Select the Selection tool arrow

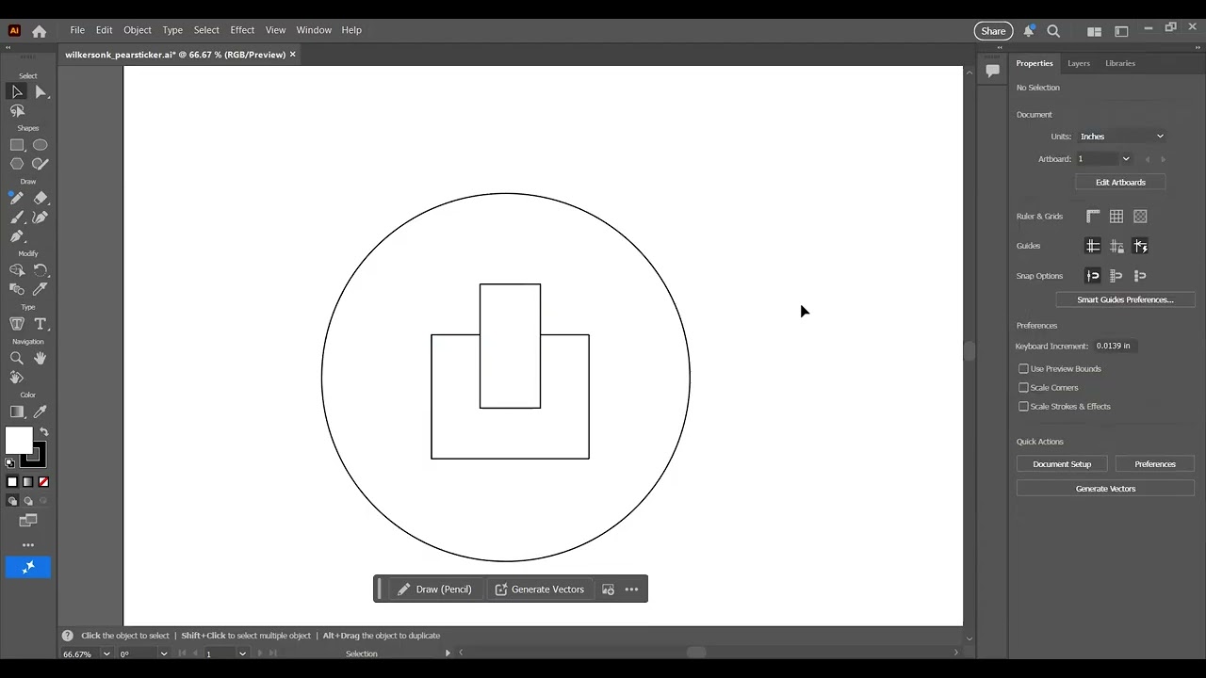click(17, 91)
